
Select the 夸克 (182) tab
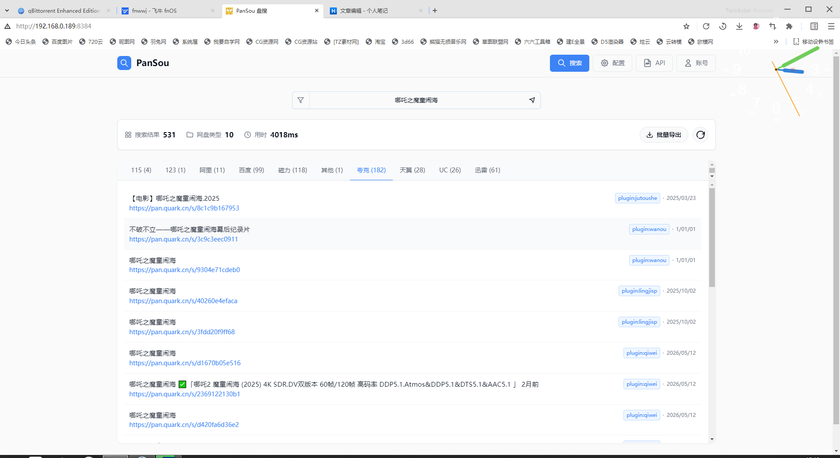click(371, 170)
